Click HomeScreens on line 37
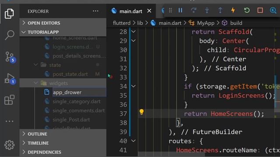 (231, 114)
